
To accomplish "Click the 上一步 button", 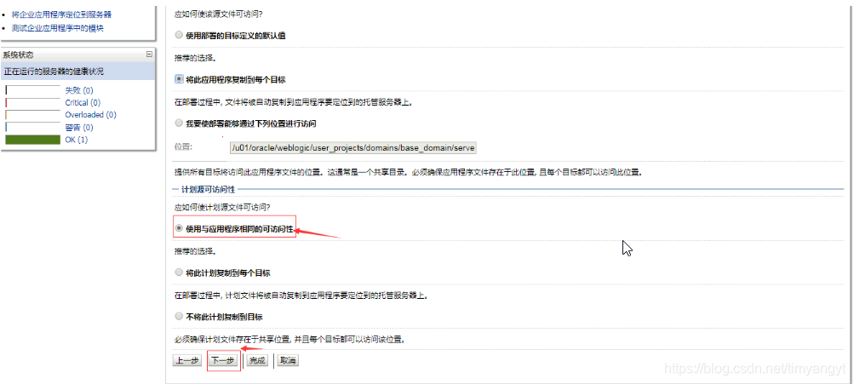I will click(186, 360).
